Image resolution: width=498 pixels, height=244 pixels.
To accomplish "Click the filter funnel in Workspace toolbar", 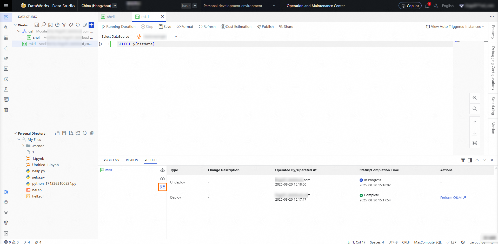I will (x=64, y=25).
